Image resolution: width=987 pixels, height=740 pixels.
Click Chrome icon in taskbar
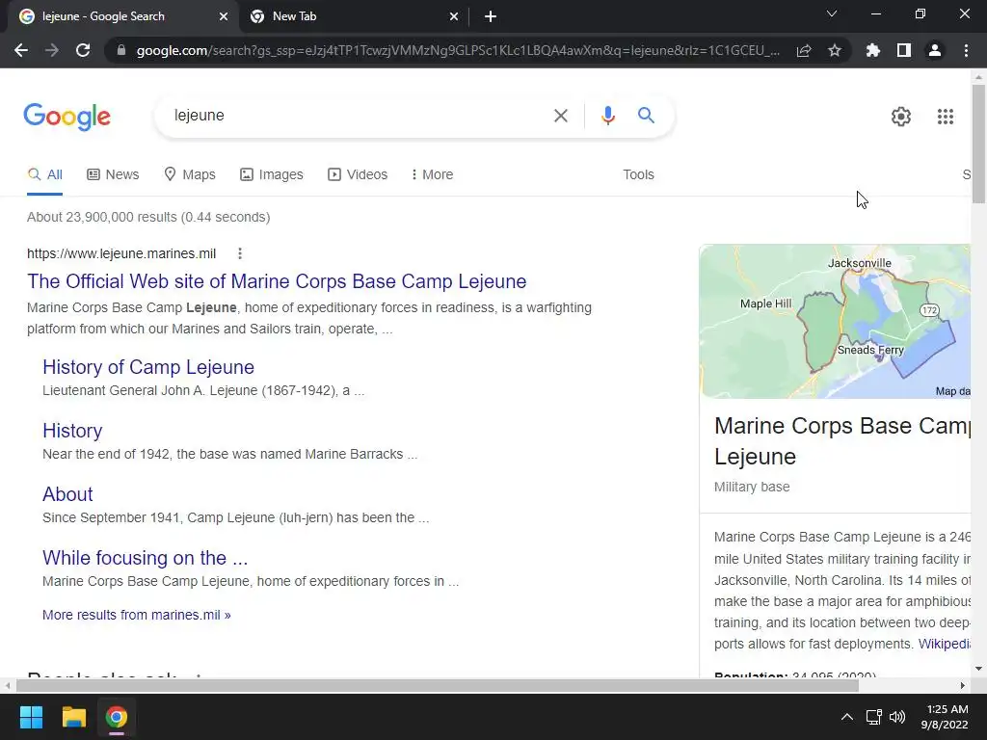coord(117,717)
